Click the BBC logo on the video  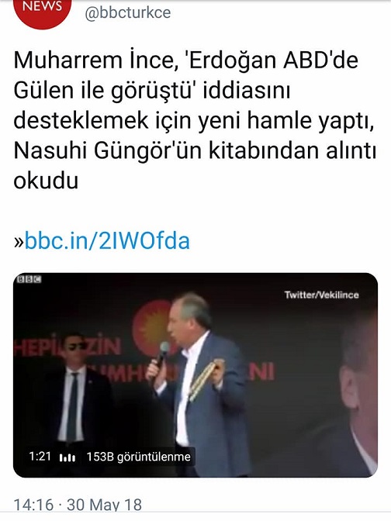coord(29,279)
